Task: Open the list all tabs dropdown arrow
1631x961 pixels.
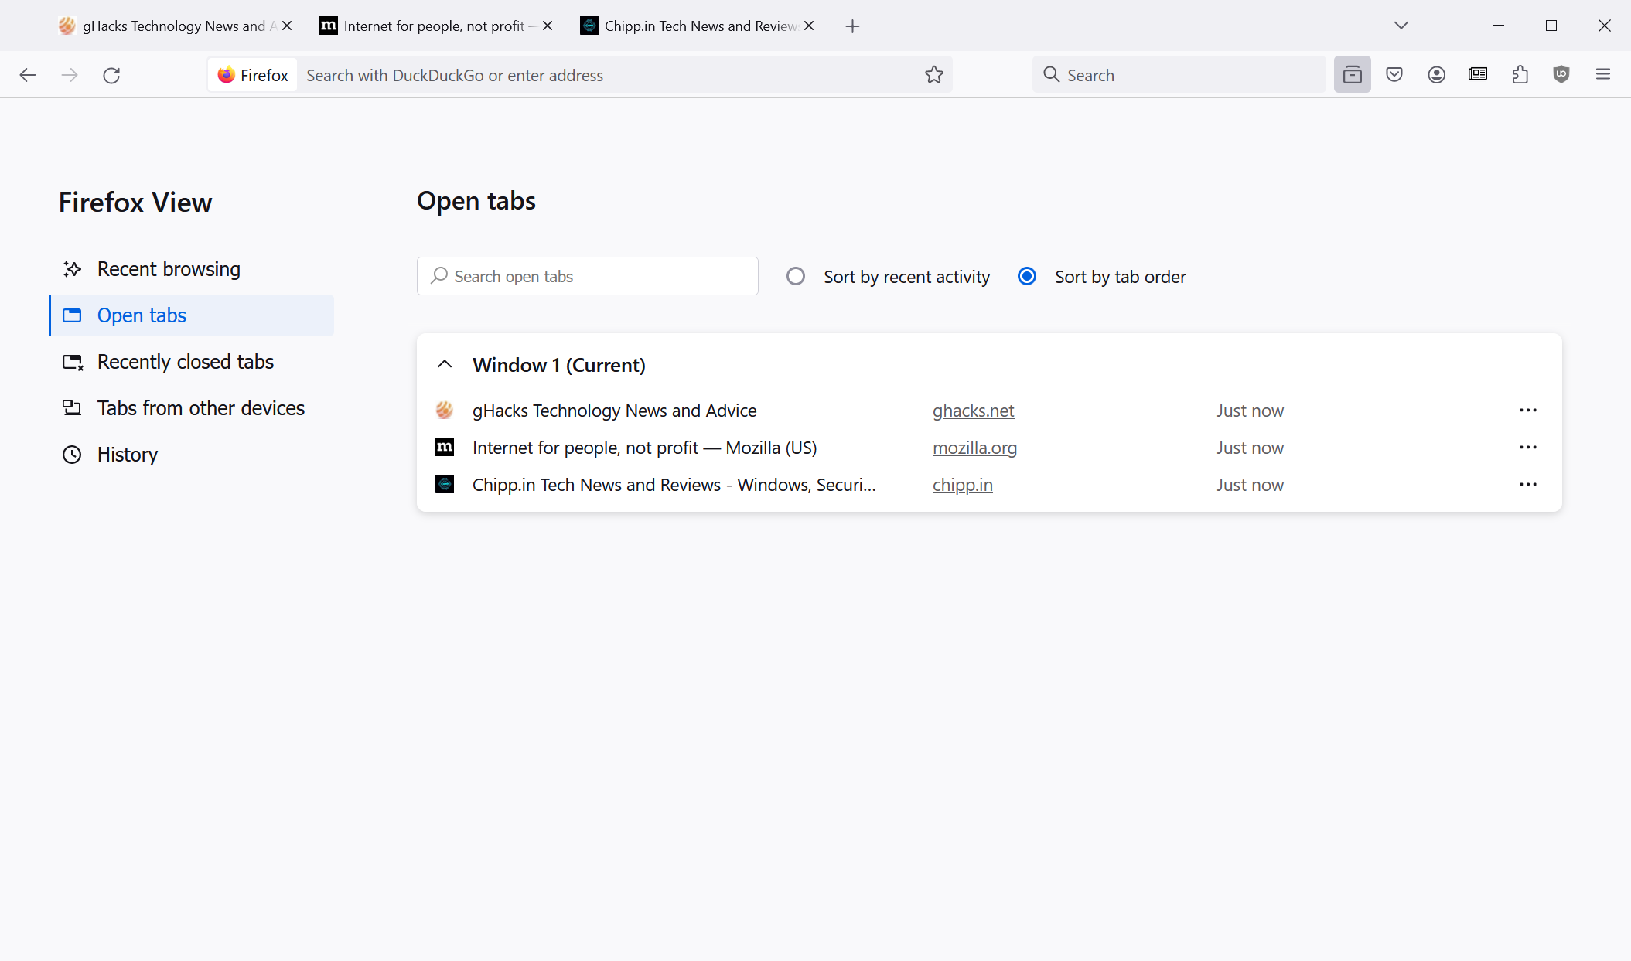Action: pos(1401,26)
